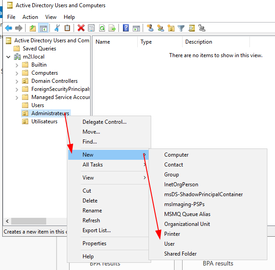The image size is (275, 270).
Task: Collapse the m2l.local domain node
Action: (x=8, y=57)
